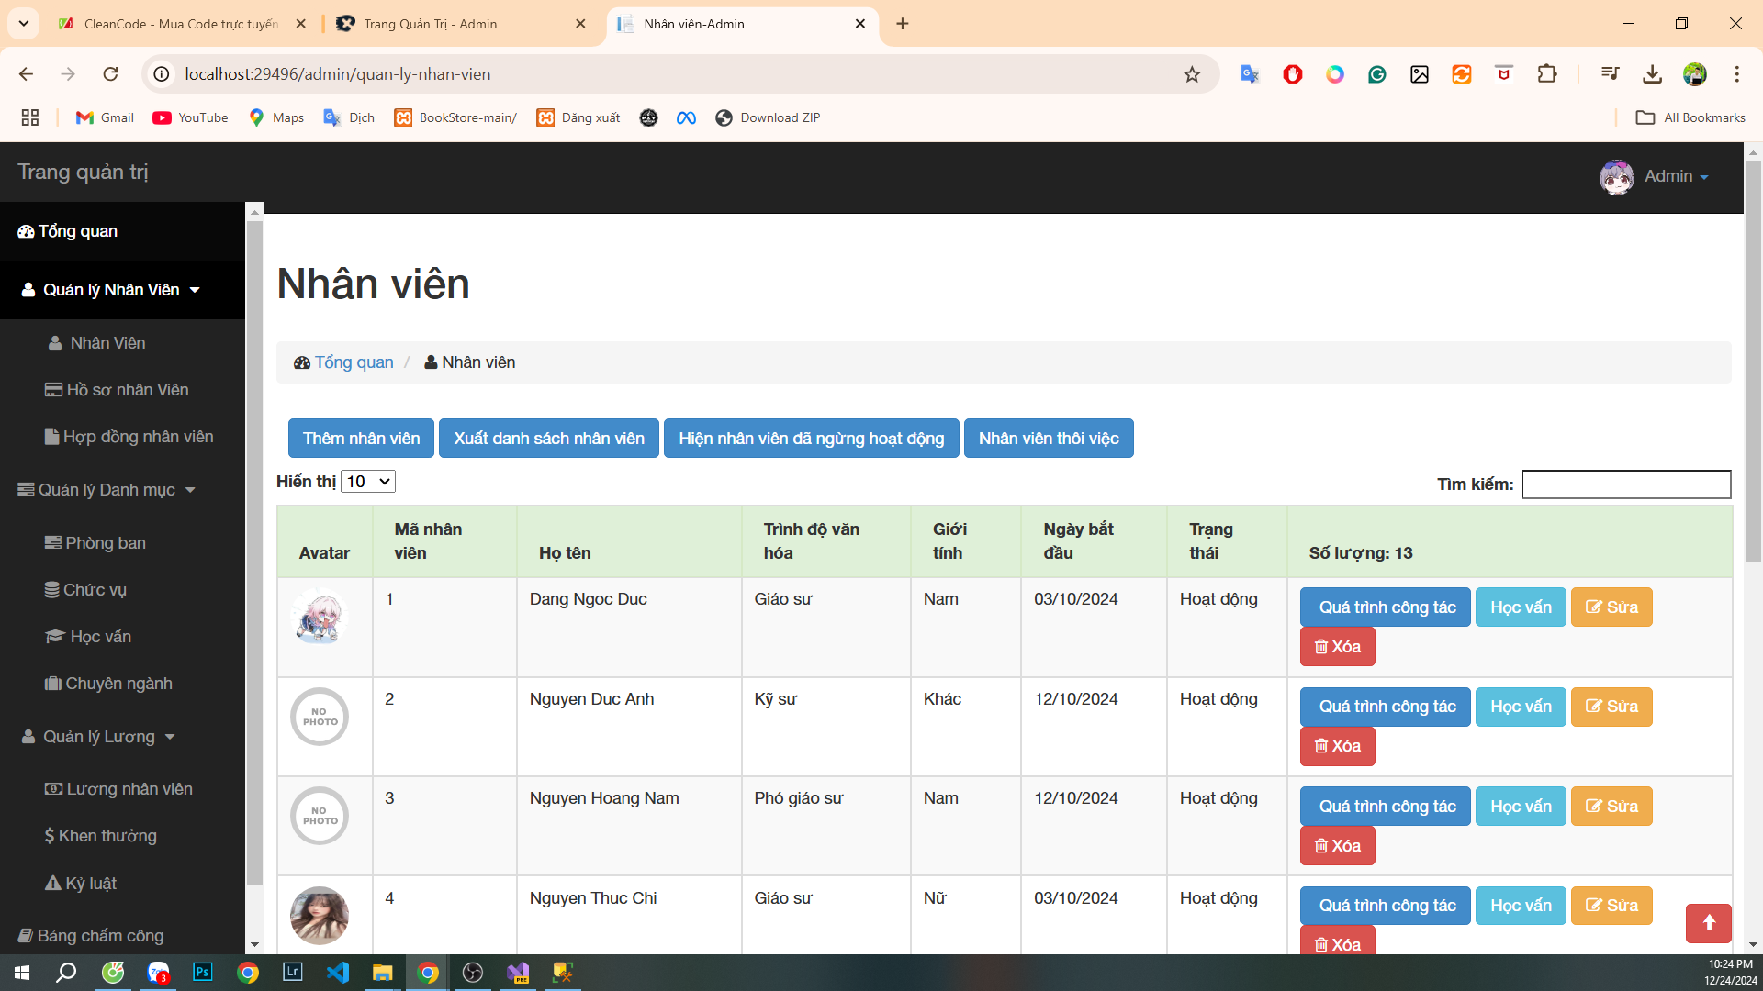Click Nhân viên thôi việc button
This screenshot has height=991, width=1763.
[1049, 439]
